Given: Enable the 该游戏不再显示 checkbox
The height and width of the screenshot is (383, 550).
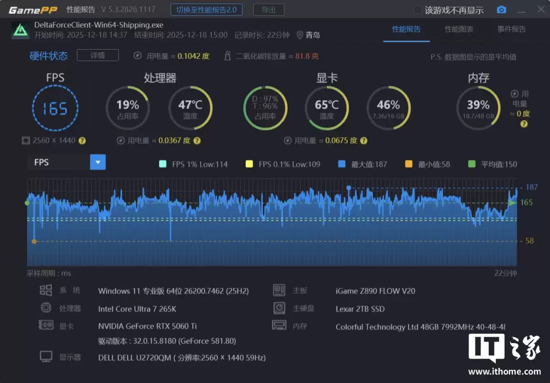Looking at the screenshot, I should (417, 10).
